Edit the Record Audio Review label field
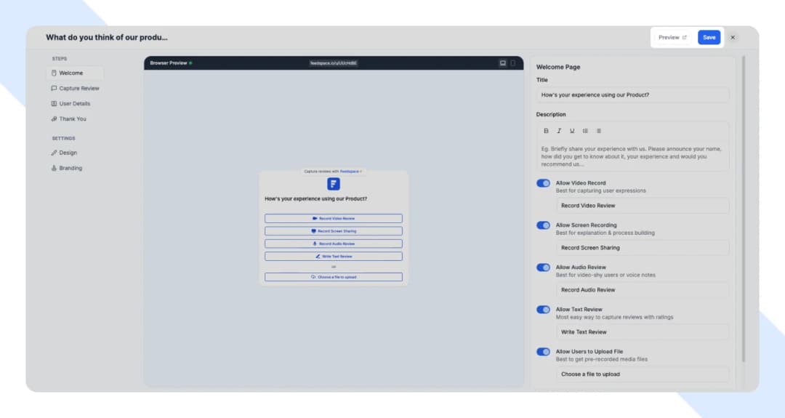This screenshot has height=418, width=785. (x=643, y=290)
